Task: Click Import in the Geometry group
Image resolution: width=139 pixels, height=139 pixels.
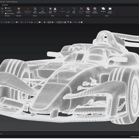Action: tap(8, 8)
